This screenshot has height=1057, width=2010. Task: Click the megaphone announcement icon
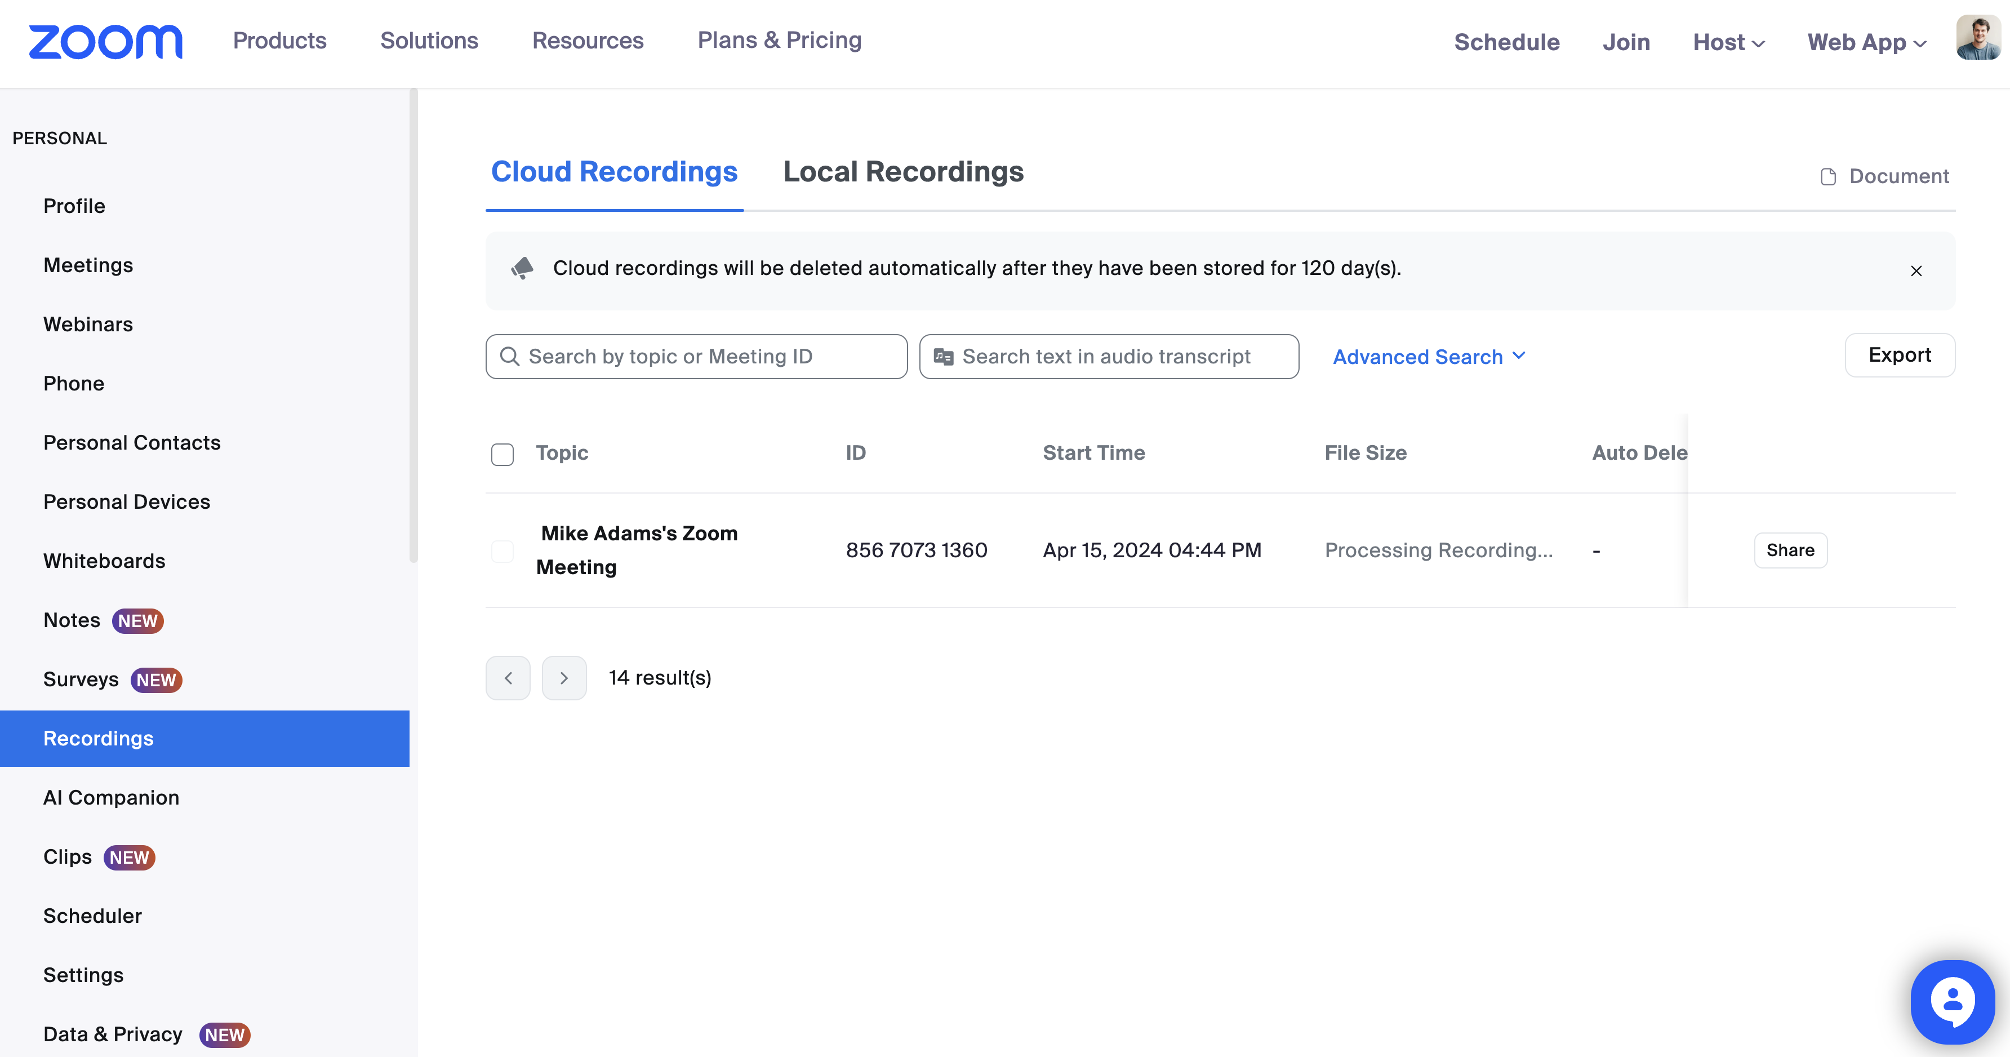pyautogui.click(x=522, y=268)
